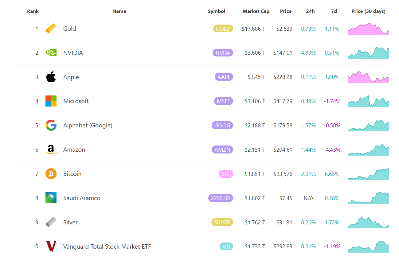Click the MSFT symbol badge
This screenshot has width=399, height=256.
point(224,101)
